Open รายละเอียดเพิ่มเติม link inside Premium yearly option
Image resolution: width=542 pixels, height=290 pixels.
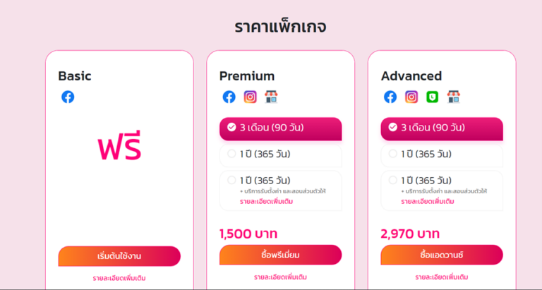(x=266, y=201)
